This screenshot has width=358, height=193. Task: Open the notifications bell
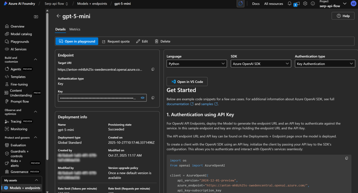[289, 3]
